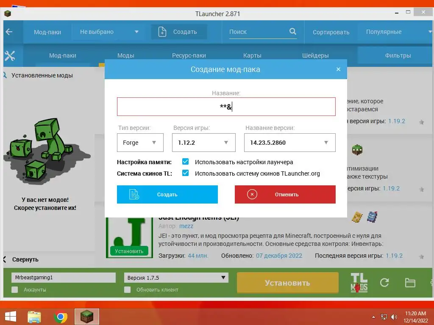Open Google Chrome from taskbar
434x325 pixels.
point(61,317)
